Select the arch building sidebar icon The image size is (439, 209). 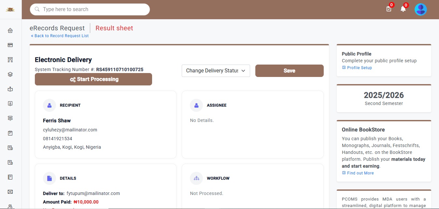(x=10, y=60)
